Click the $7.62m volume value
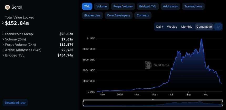 (67, 39)
